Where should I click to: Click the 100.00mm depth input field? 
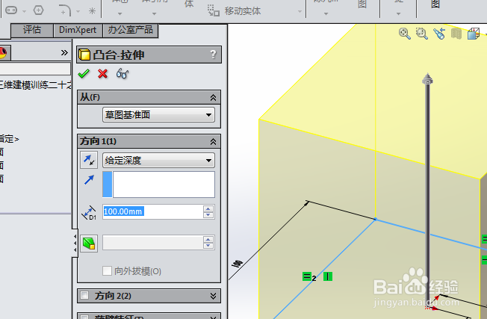[152, 211]
